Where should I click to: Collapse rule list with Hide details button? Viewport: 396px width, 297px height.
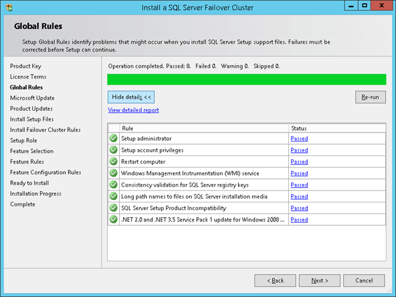131,97
